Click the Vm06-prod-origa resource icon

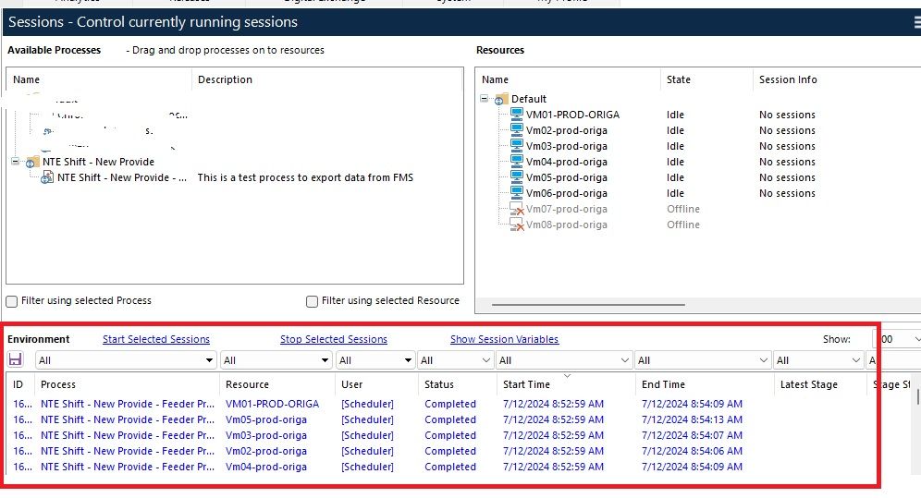pos(517,193)
